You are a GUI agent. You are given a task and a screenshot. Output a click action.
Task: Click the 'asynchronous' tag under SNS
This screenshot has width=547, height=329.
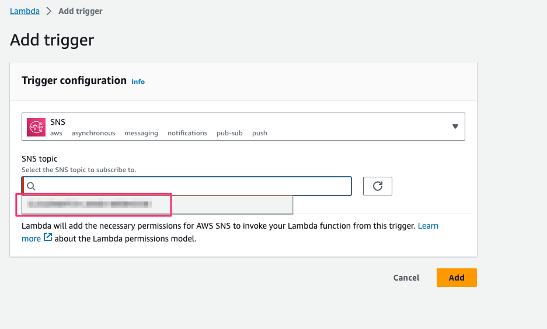point(93,133)
